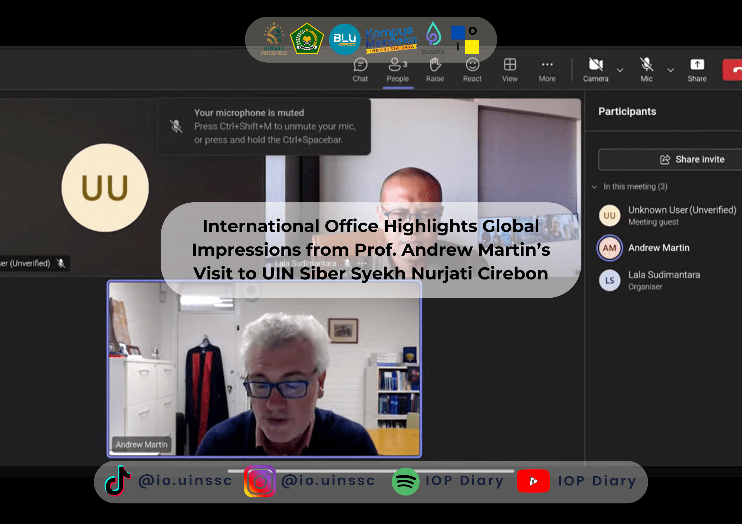Click the Instagram logo icon
The height and width of the screenshot is (524, 742).
tap(260, 481)
